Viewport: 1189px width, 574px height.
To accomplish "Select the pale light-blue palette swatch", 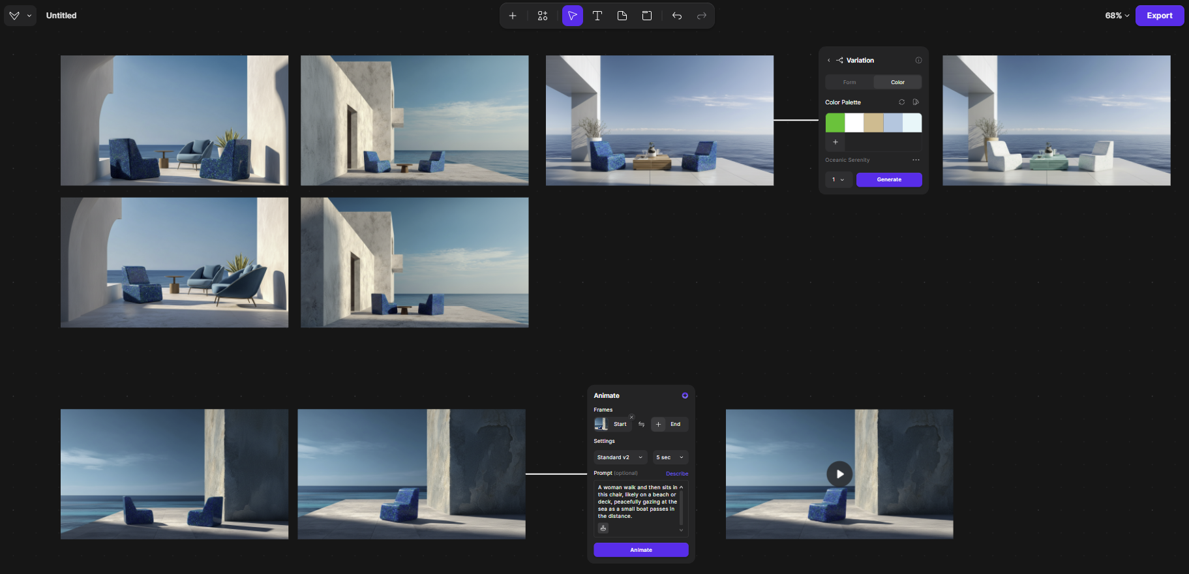I will click(x=912, y=123).
